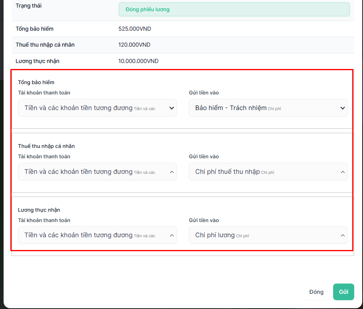Click the chevron arrow in the Bảo hiểm - Trách nhiệm dropdown
The width and height of the screenshot is (363, 309).
pyautogui.click(x=342, y=108)
